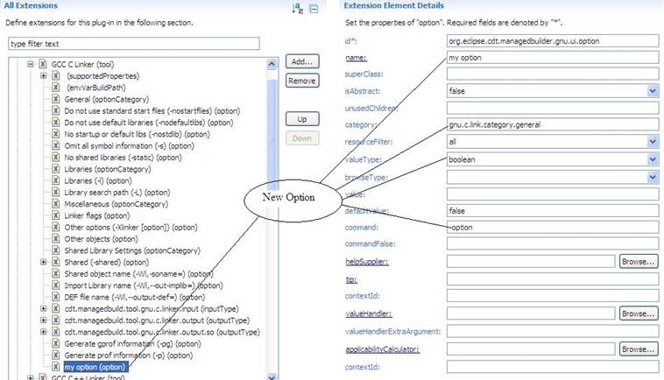This screenshot has width=664, height=380.
Task: Open the isAbstract dropdown
Action: click(x=653, y=91)
